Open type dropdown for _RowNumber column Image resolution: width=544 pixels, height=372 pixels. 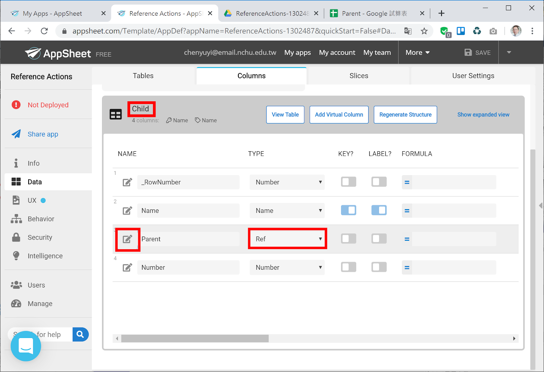287,182
